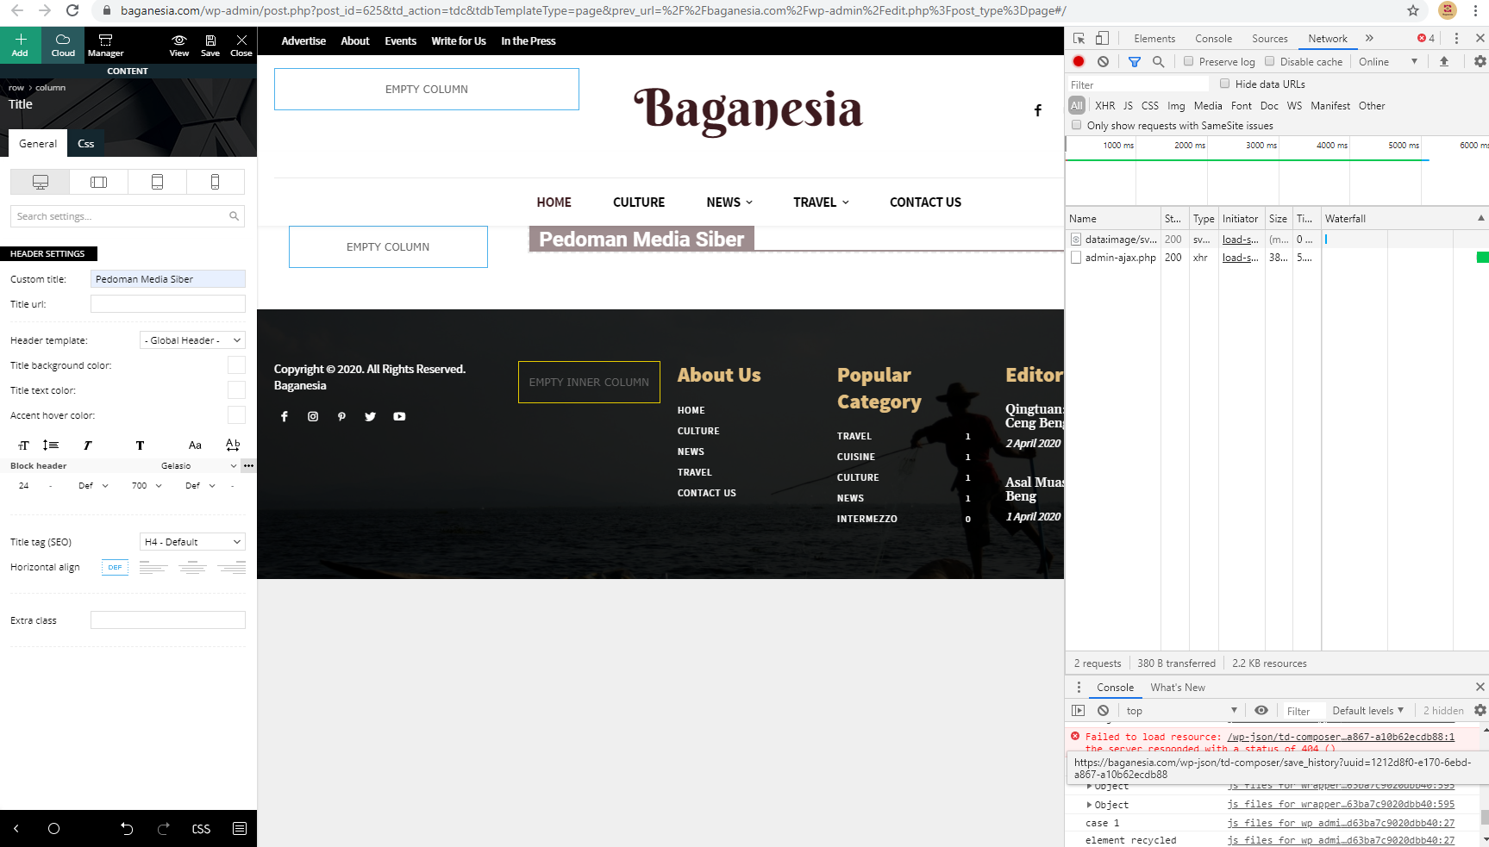This screenshot has height=847, width=1489.
Task: Select tablet landscape viewport icon
Action: [99, 182]
